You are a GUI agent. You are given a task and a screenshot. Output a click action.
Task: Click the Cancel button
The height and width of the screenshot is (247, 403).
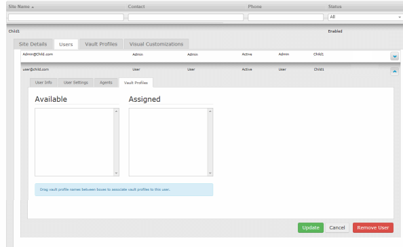(x=337, y=228)
